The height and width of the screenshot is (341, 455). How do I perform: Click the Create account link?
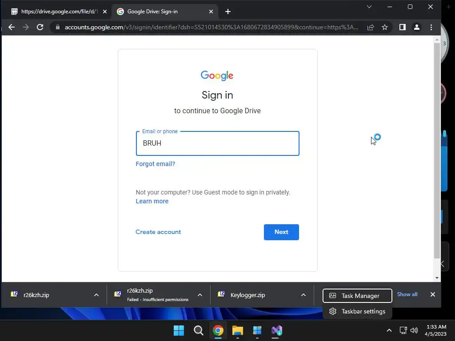158,232
